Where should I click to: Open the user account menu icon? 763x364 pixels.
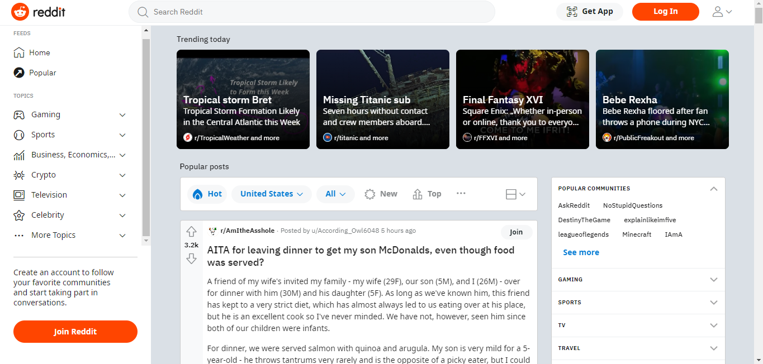coord(722,12)
